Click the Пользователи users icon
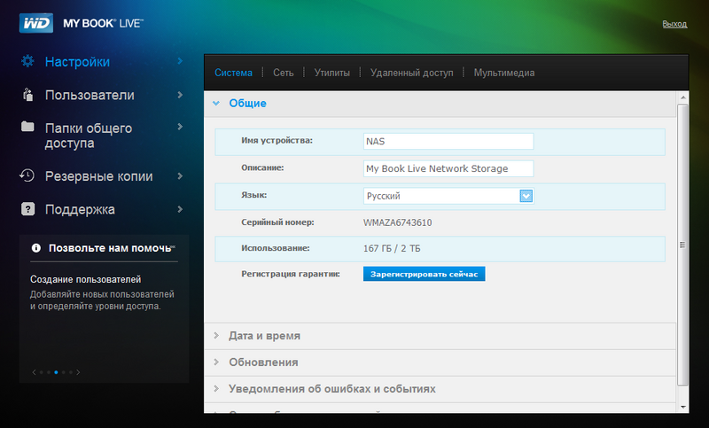The height and width of the screenshot is (428, 709). (27, 95)
